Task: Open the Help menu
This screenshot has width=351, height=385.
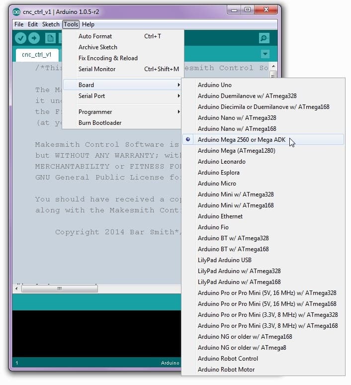Action: tap(88, 24)
